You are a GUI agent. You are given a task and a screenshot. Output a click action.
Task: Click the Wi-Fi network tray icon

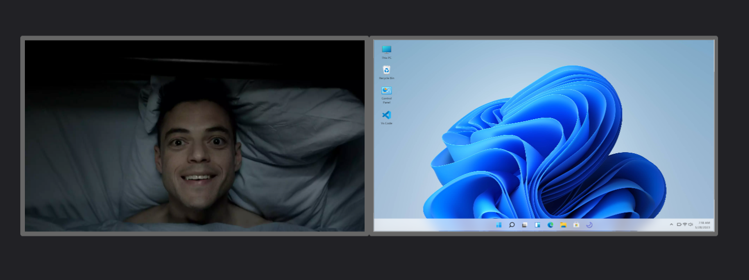pos(685,224)
